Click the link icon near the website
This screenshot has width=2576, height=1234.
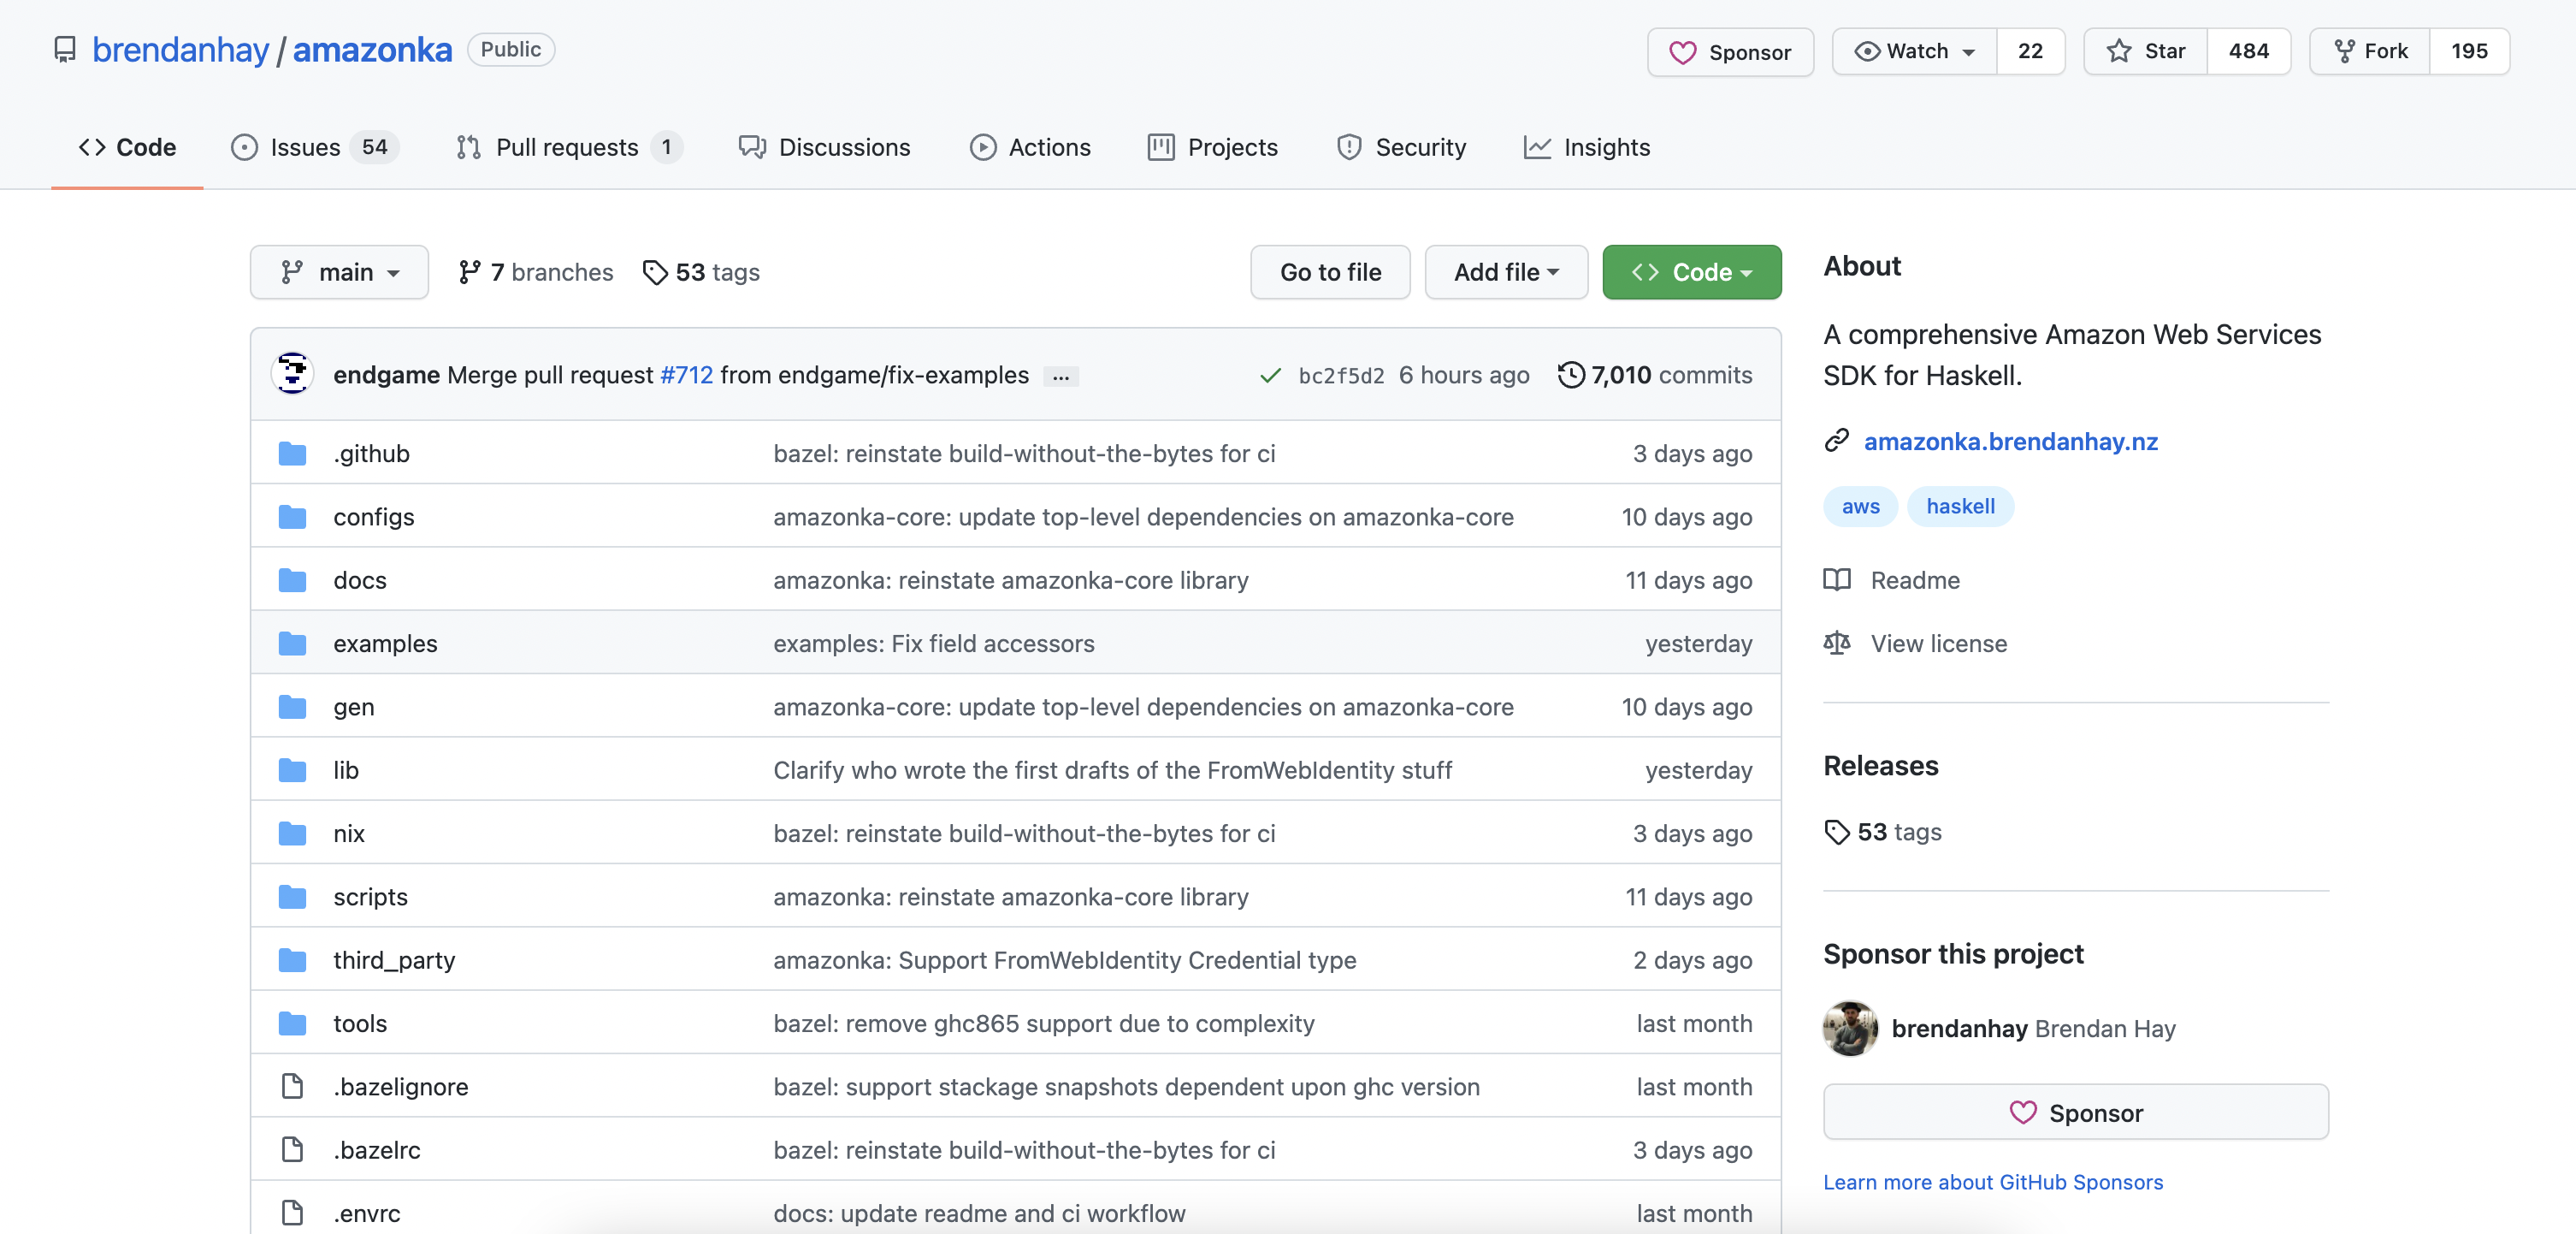pyautogui.click(x=1836, y=442)
